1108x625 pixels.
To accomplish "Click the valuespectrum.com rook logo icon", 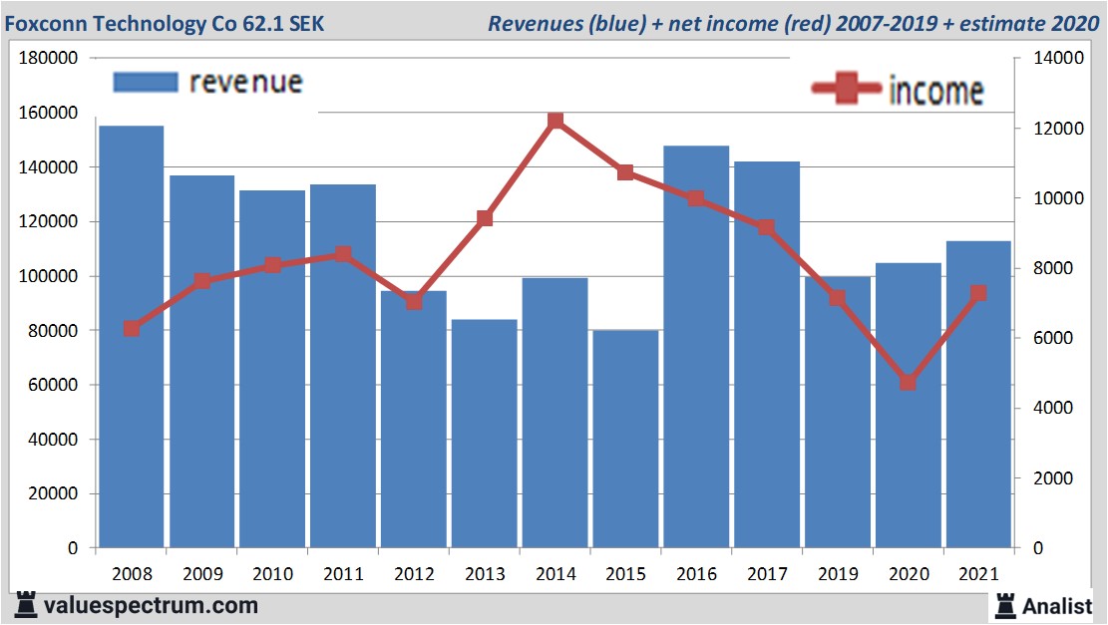I will [x=26, y=605].
